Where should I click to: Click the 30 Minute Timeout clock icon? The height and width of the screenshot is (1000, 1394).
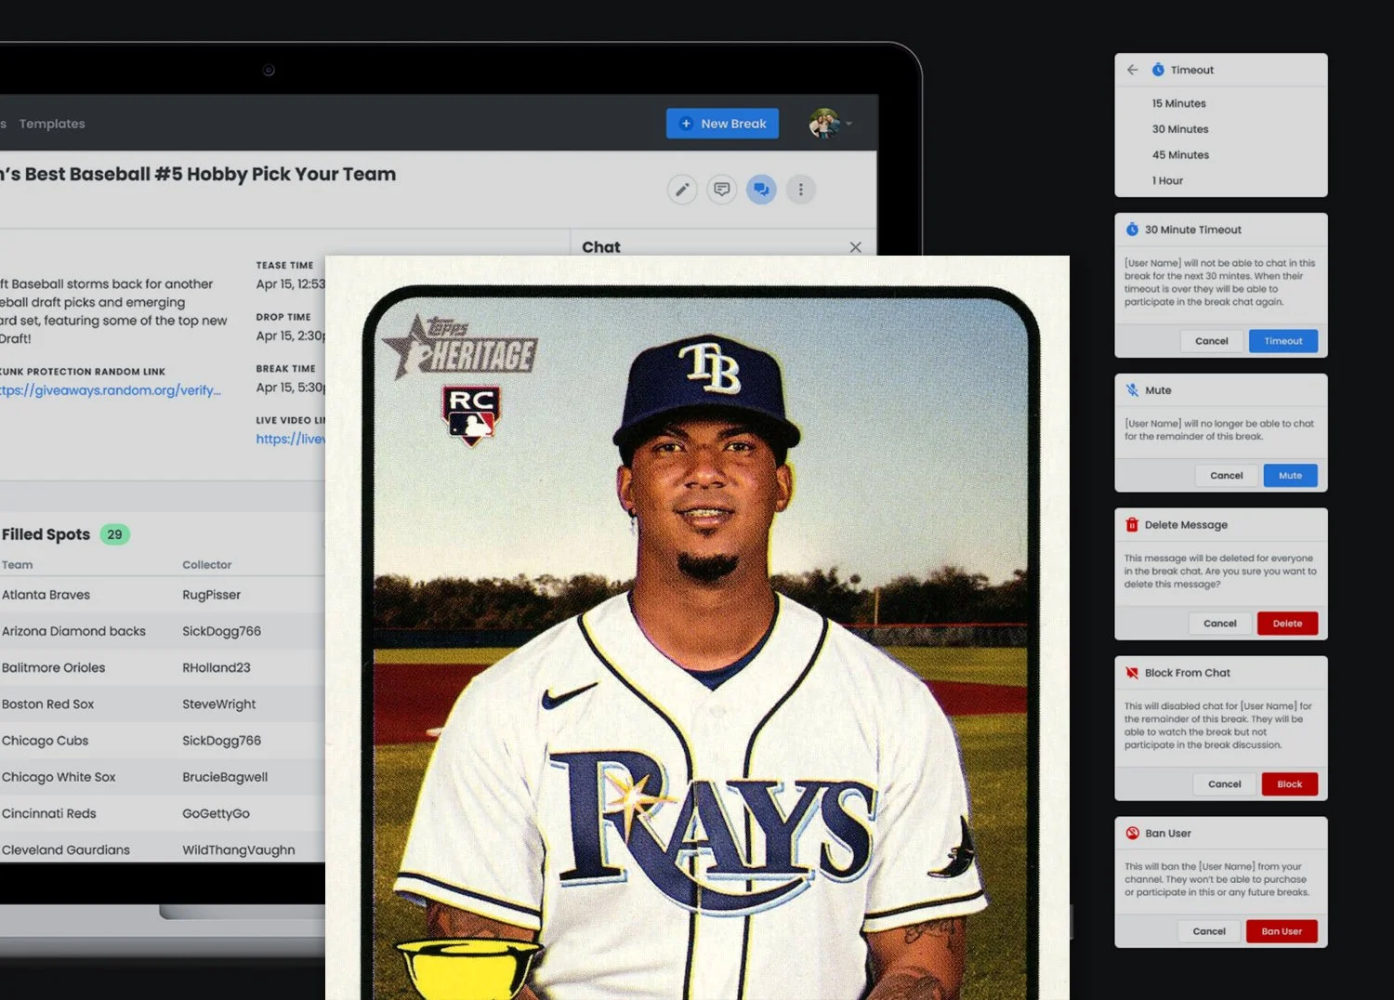[x=1132, y=230]
